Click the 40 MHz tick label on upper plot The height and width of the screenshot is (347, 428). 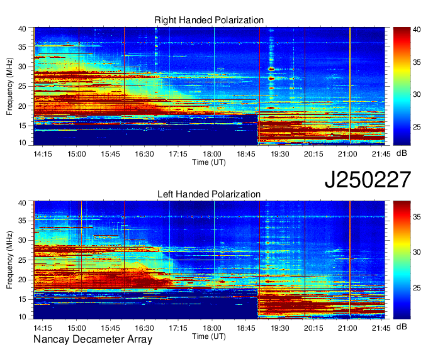[x=22, y=29]
